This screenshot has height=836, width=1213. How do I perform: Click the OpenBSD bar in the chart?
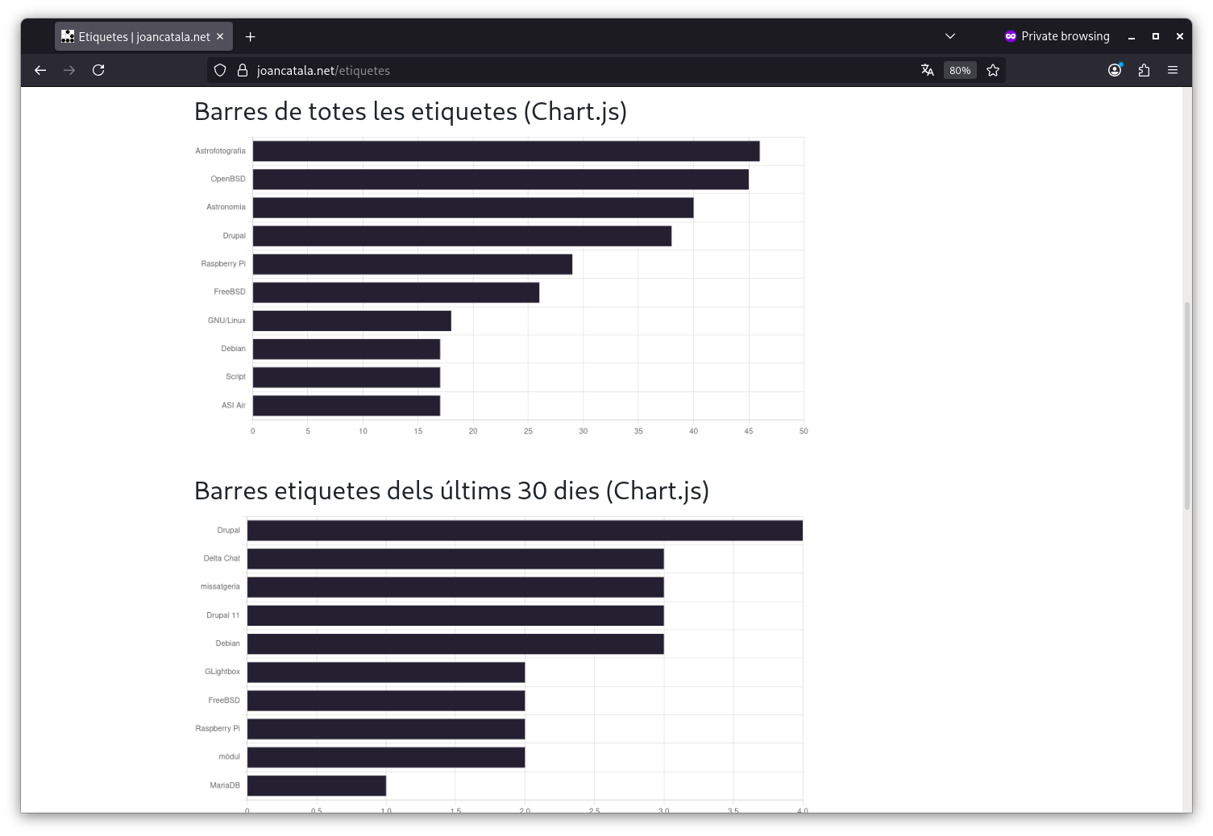(x=500, y=179)
